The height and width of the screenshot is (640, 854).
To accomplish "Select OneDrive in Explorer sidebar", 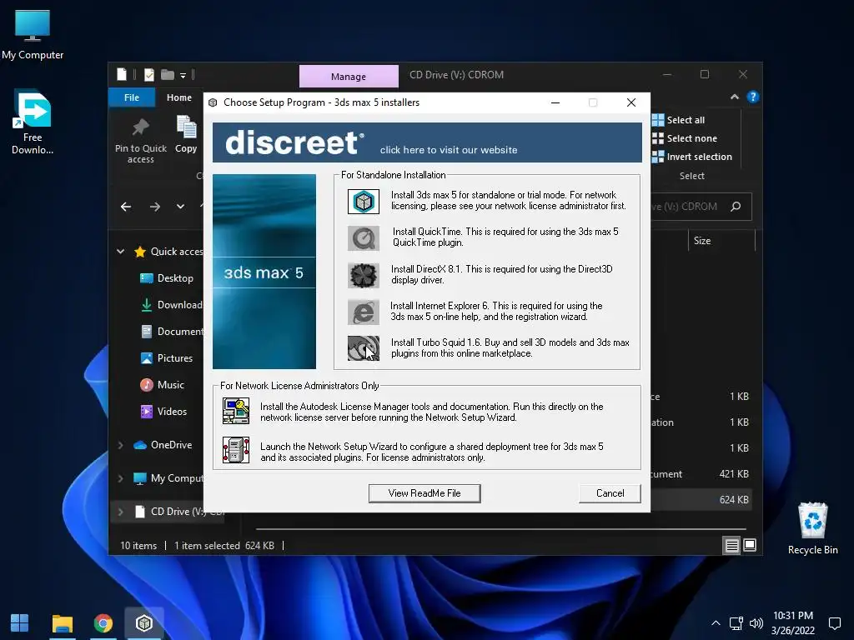I will pos(163,445).
